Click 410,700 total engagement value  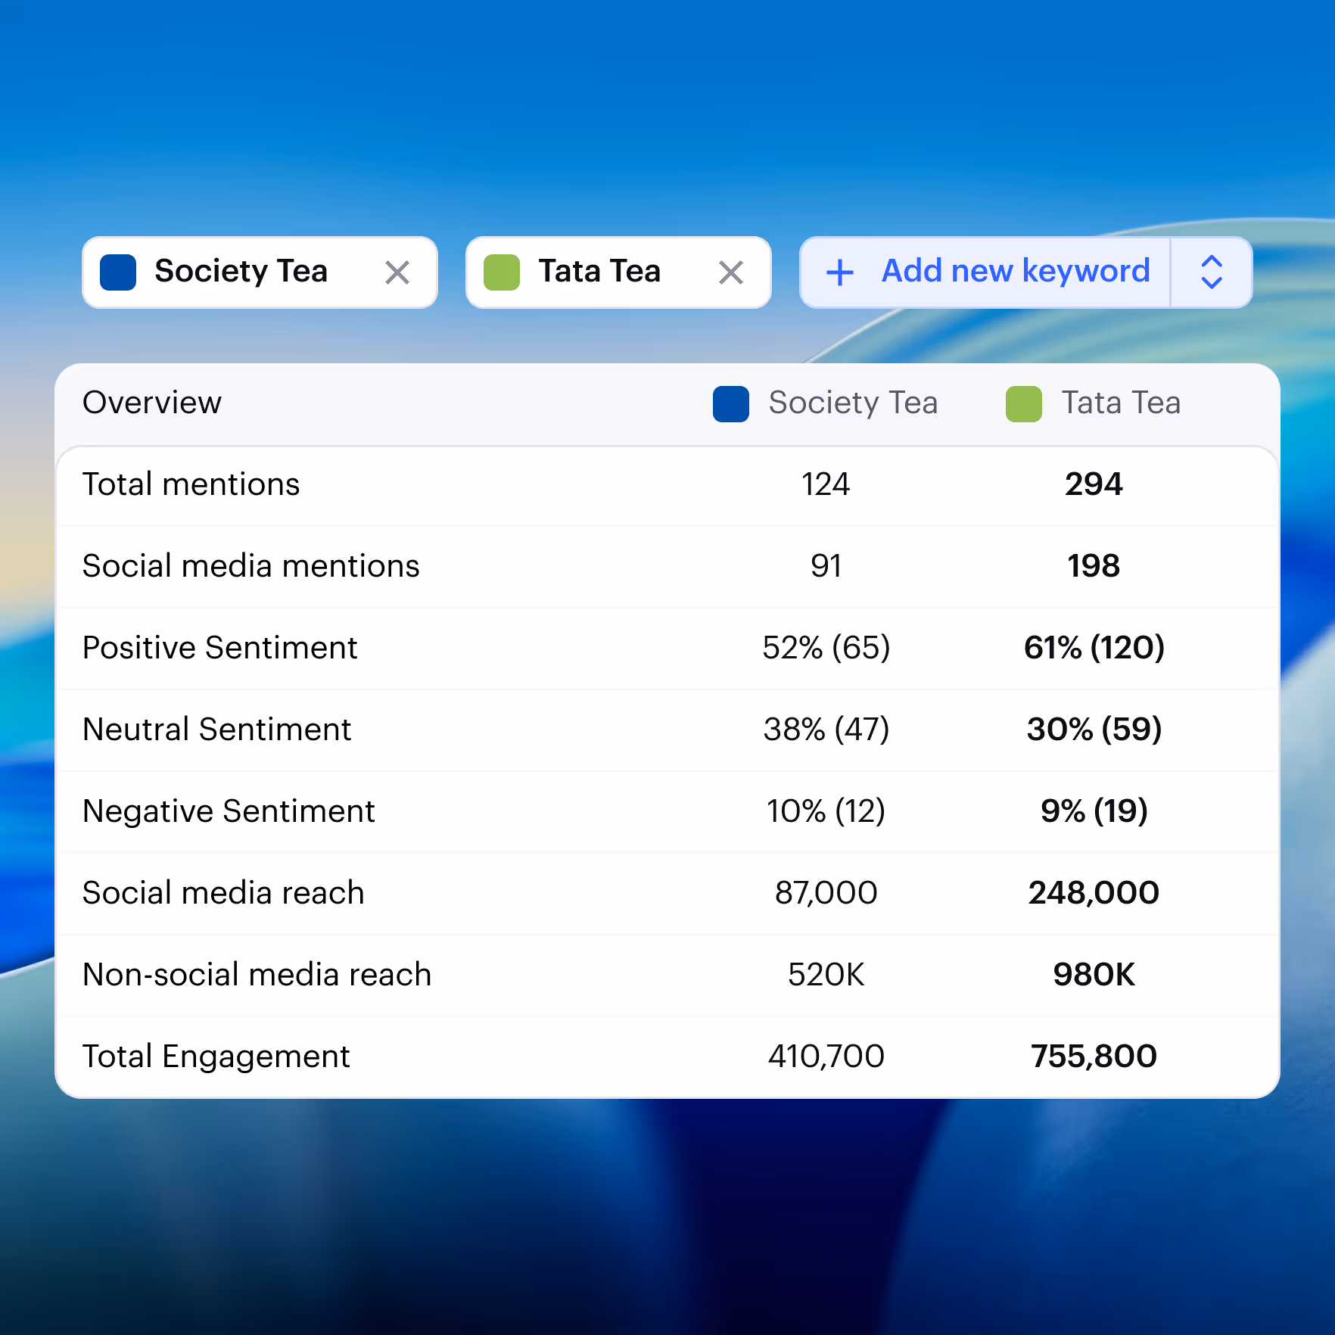[826, 1056]
